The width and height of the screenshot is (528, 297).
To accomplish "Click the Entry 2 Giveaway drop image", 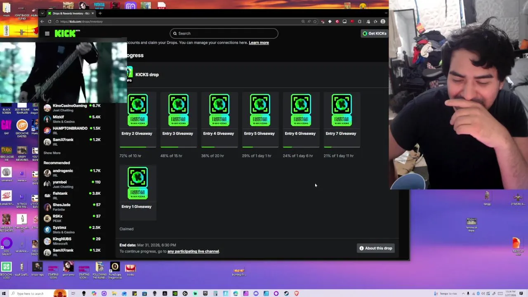I will (x=137, y=110).
